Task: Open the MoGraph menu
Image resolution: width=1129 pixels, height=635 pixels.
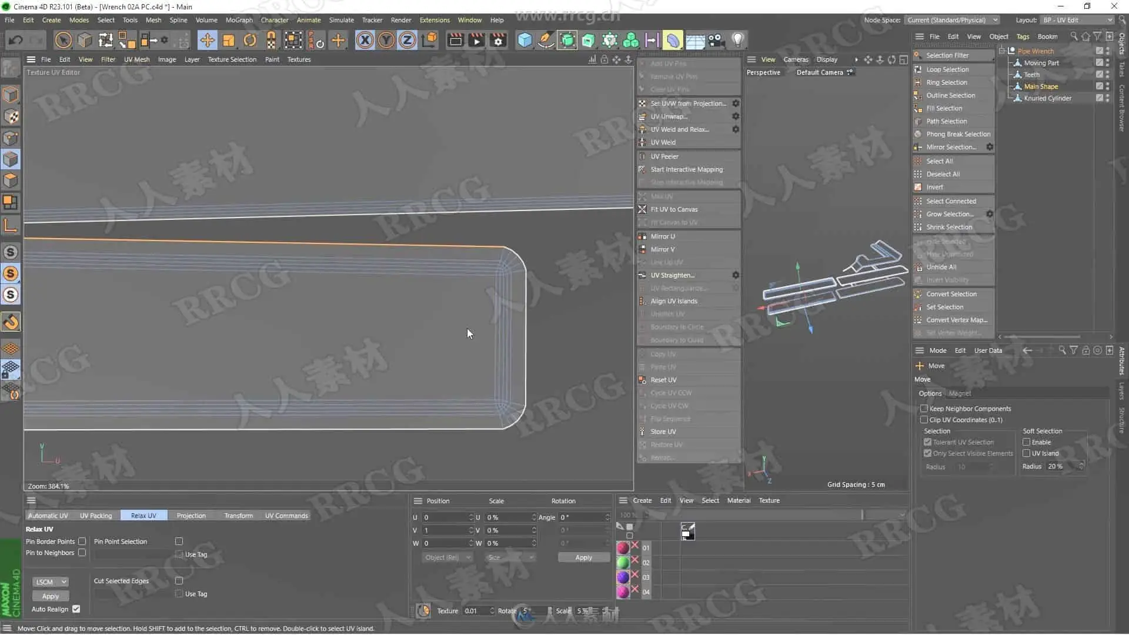Action: [x=239, y=20]
